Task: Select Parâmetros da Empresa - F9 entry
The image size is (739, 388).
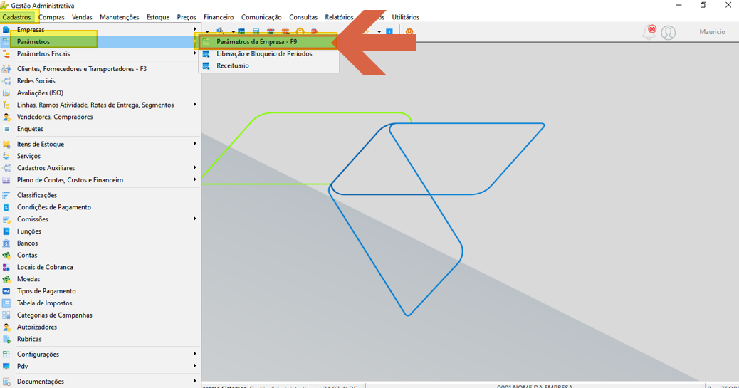Action: coord(268,42)
